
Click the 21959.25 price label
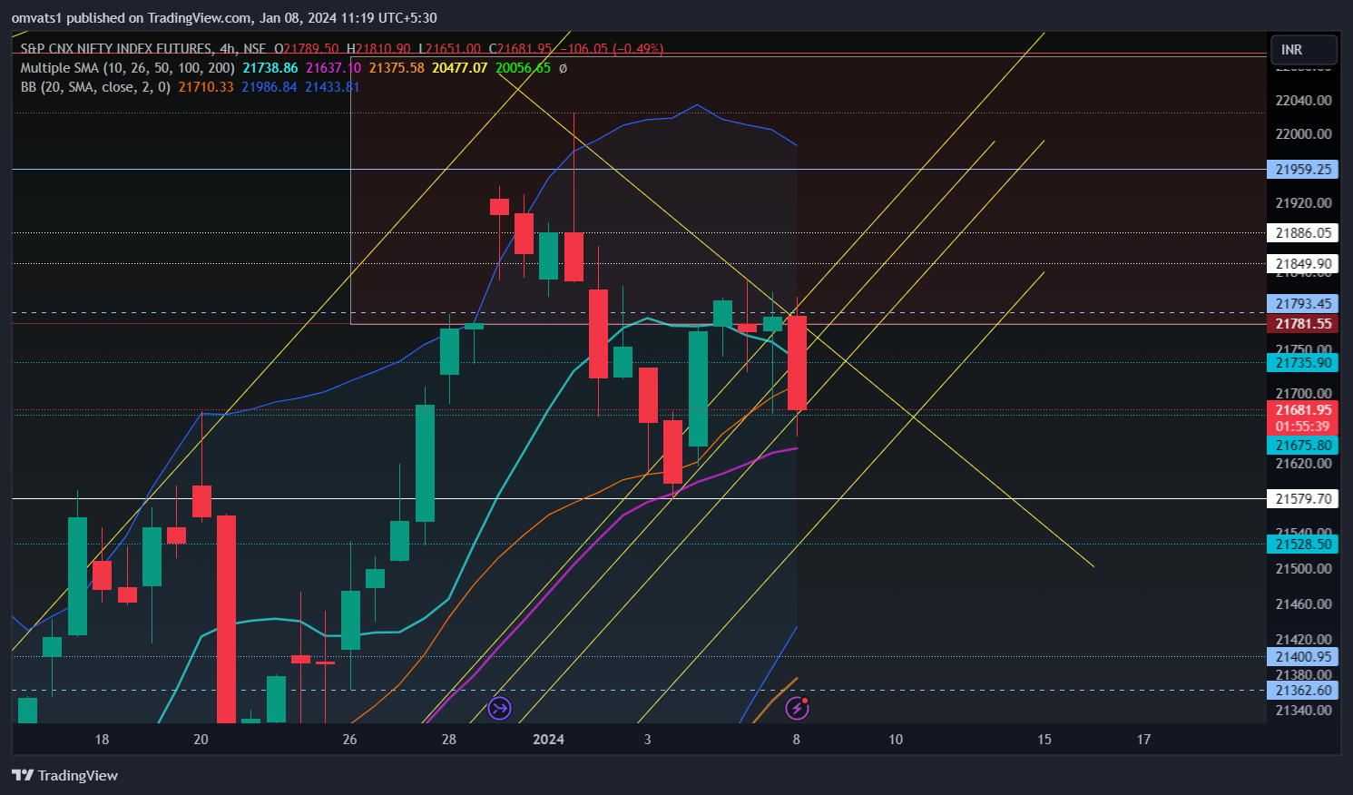(x=1303, y=170)
